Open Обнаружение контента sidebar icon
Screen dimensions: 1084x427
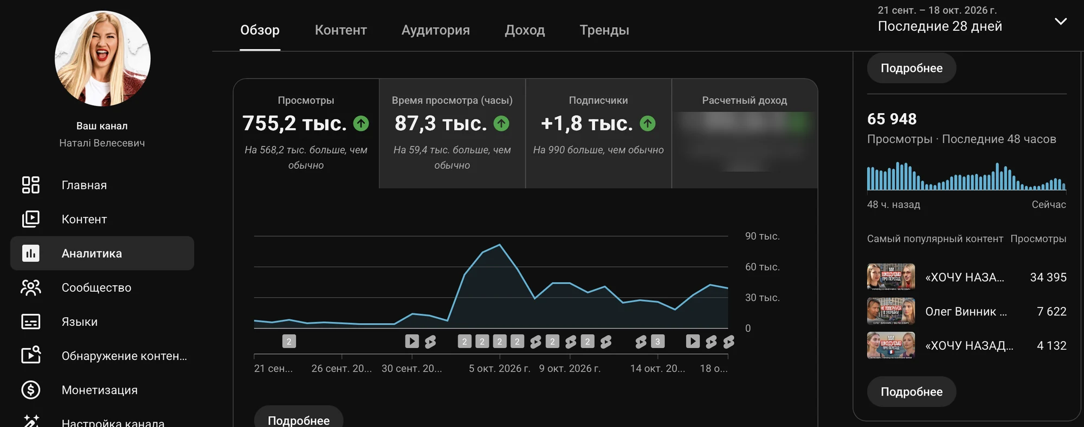click(30, 356)
